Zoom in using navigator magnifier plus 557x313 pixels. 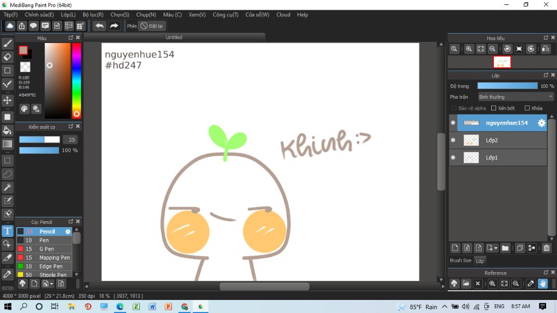[x=469, y=49]
